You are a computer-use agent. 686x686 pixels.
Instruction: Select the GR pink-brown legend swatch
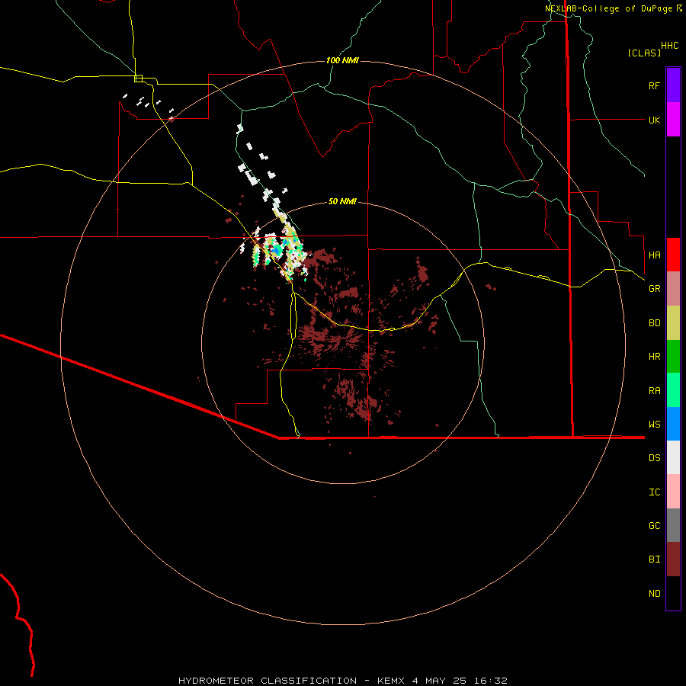click(673, 289)
